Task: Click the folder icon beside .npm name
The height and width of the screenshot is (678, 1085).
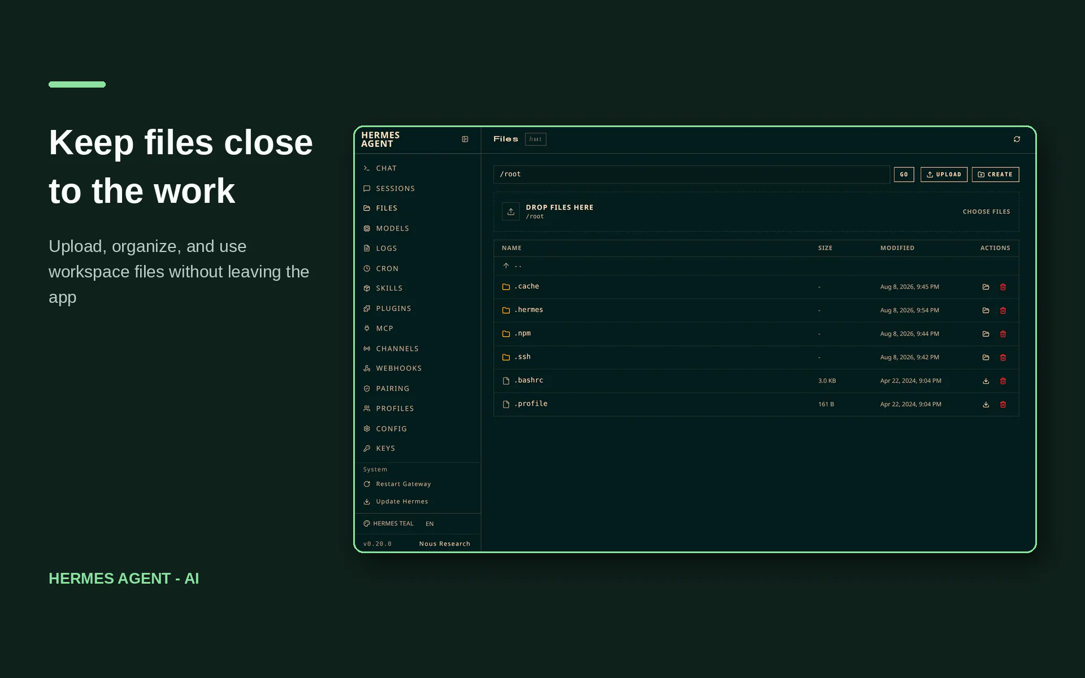Action: (506, 334)
